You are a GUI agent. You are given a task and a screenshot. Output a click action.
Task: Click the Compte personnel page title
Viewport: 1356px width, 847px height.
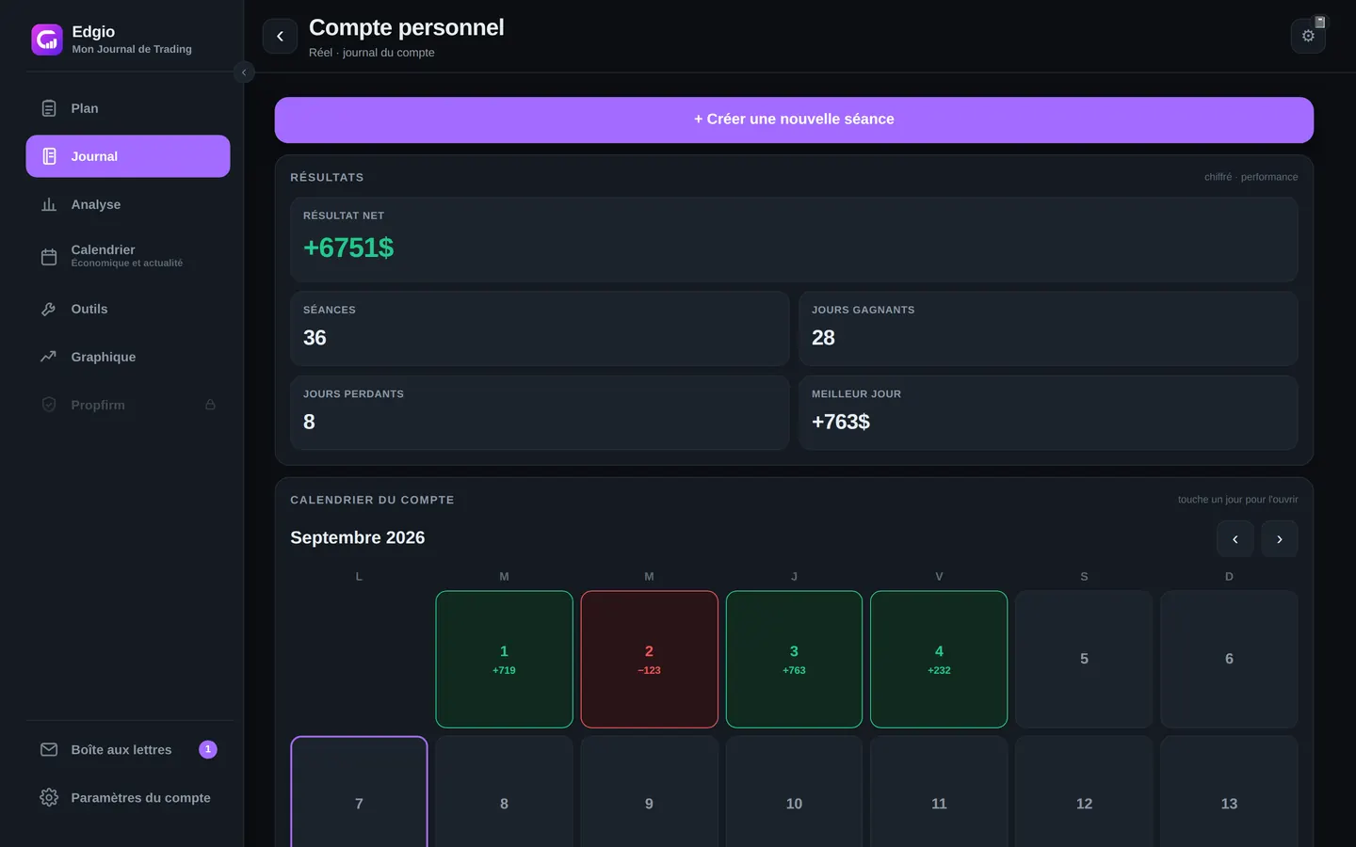coord(407,27)
